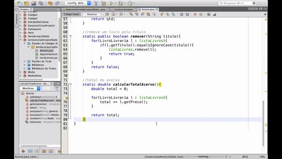Toggle Show Non-Public Members filter in Navigator

pos(44,151)
